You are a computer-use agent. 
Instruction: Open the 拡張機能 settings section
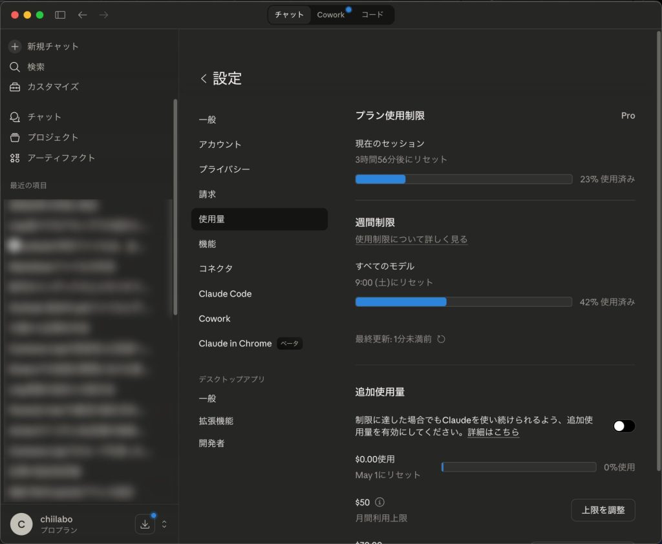(259, 421)
